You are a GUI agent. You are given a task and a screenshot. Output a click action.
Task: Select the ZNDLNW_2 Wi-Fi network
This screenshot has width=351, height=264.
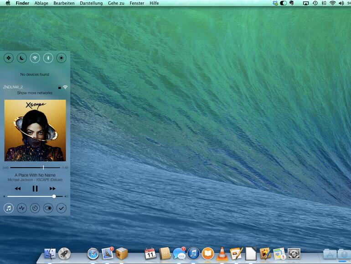(x=13, y=87)
